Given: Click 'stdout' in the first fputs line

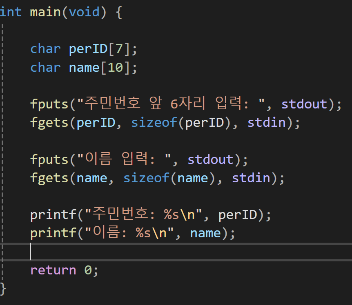Looking at the screenshot, I should 304,104.
